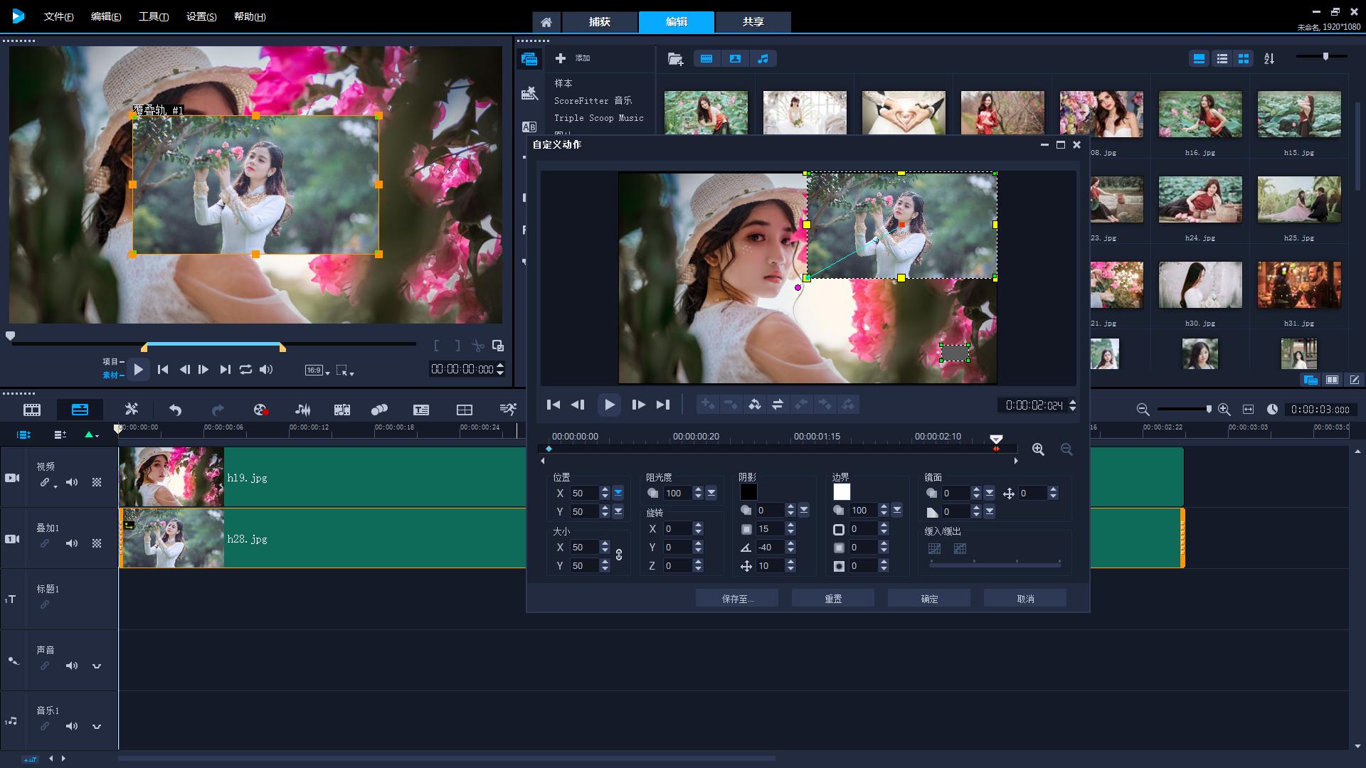This screenshot has height=768, width=1366.
Task: Open the white border color swatch
Action: 842,492
